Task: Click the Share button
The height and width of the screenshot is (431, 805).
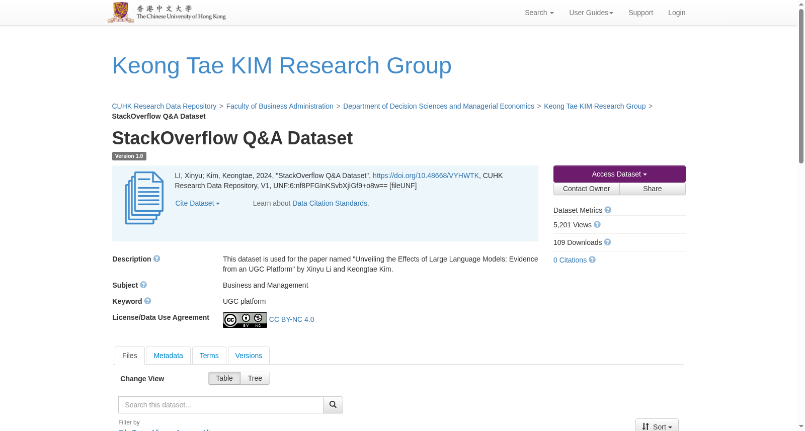Action: pyautogui.click(x=653, y=189)
